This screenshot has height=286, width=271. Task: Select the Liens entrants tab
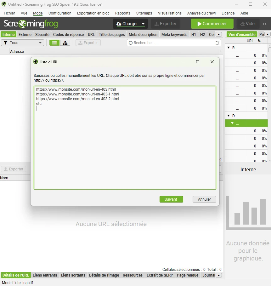[45, 275]
